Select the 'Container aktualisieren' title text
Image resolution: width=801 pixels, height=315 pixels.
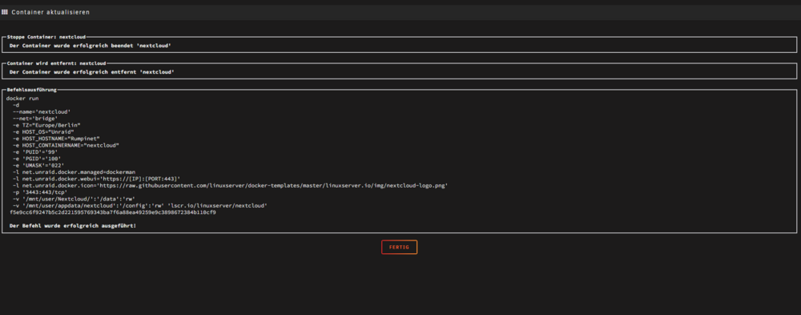point(50,12)
